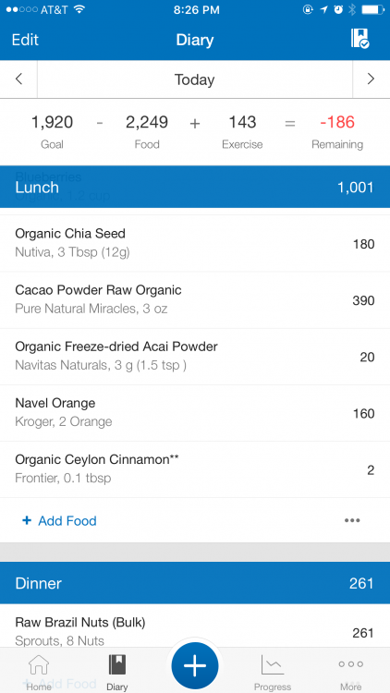
Task: Open Organic Freeze-dried Acai Powder entry
Action: click(x=195, y=357)
